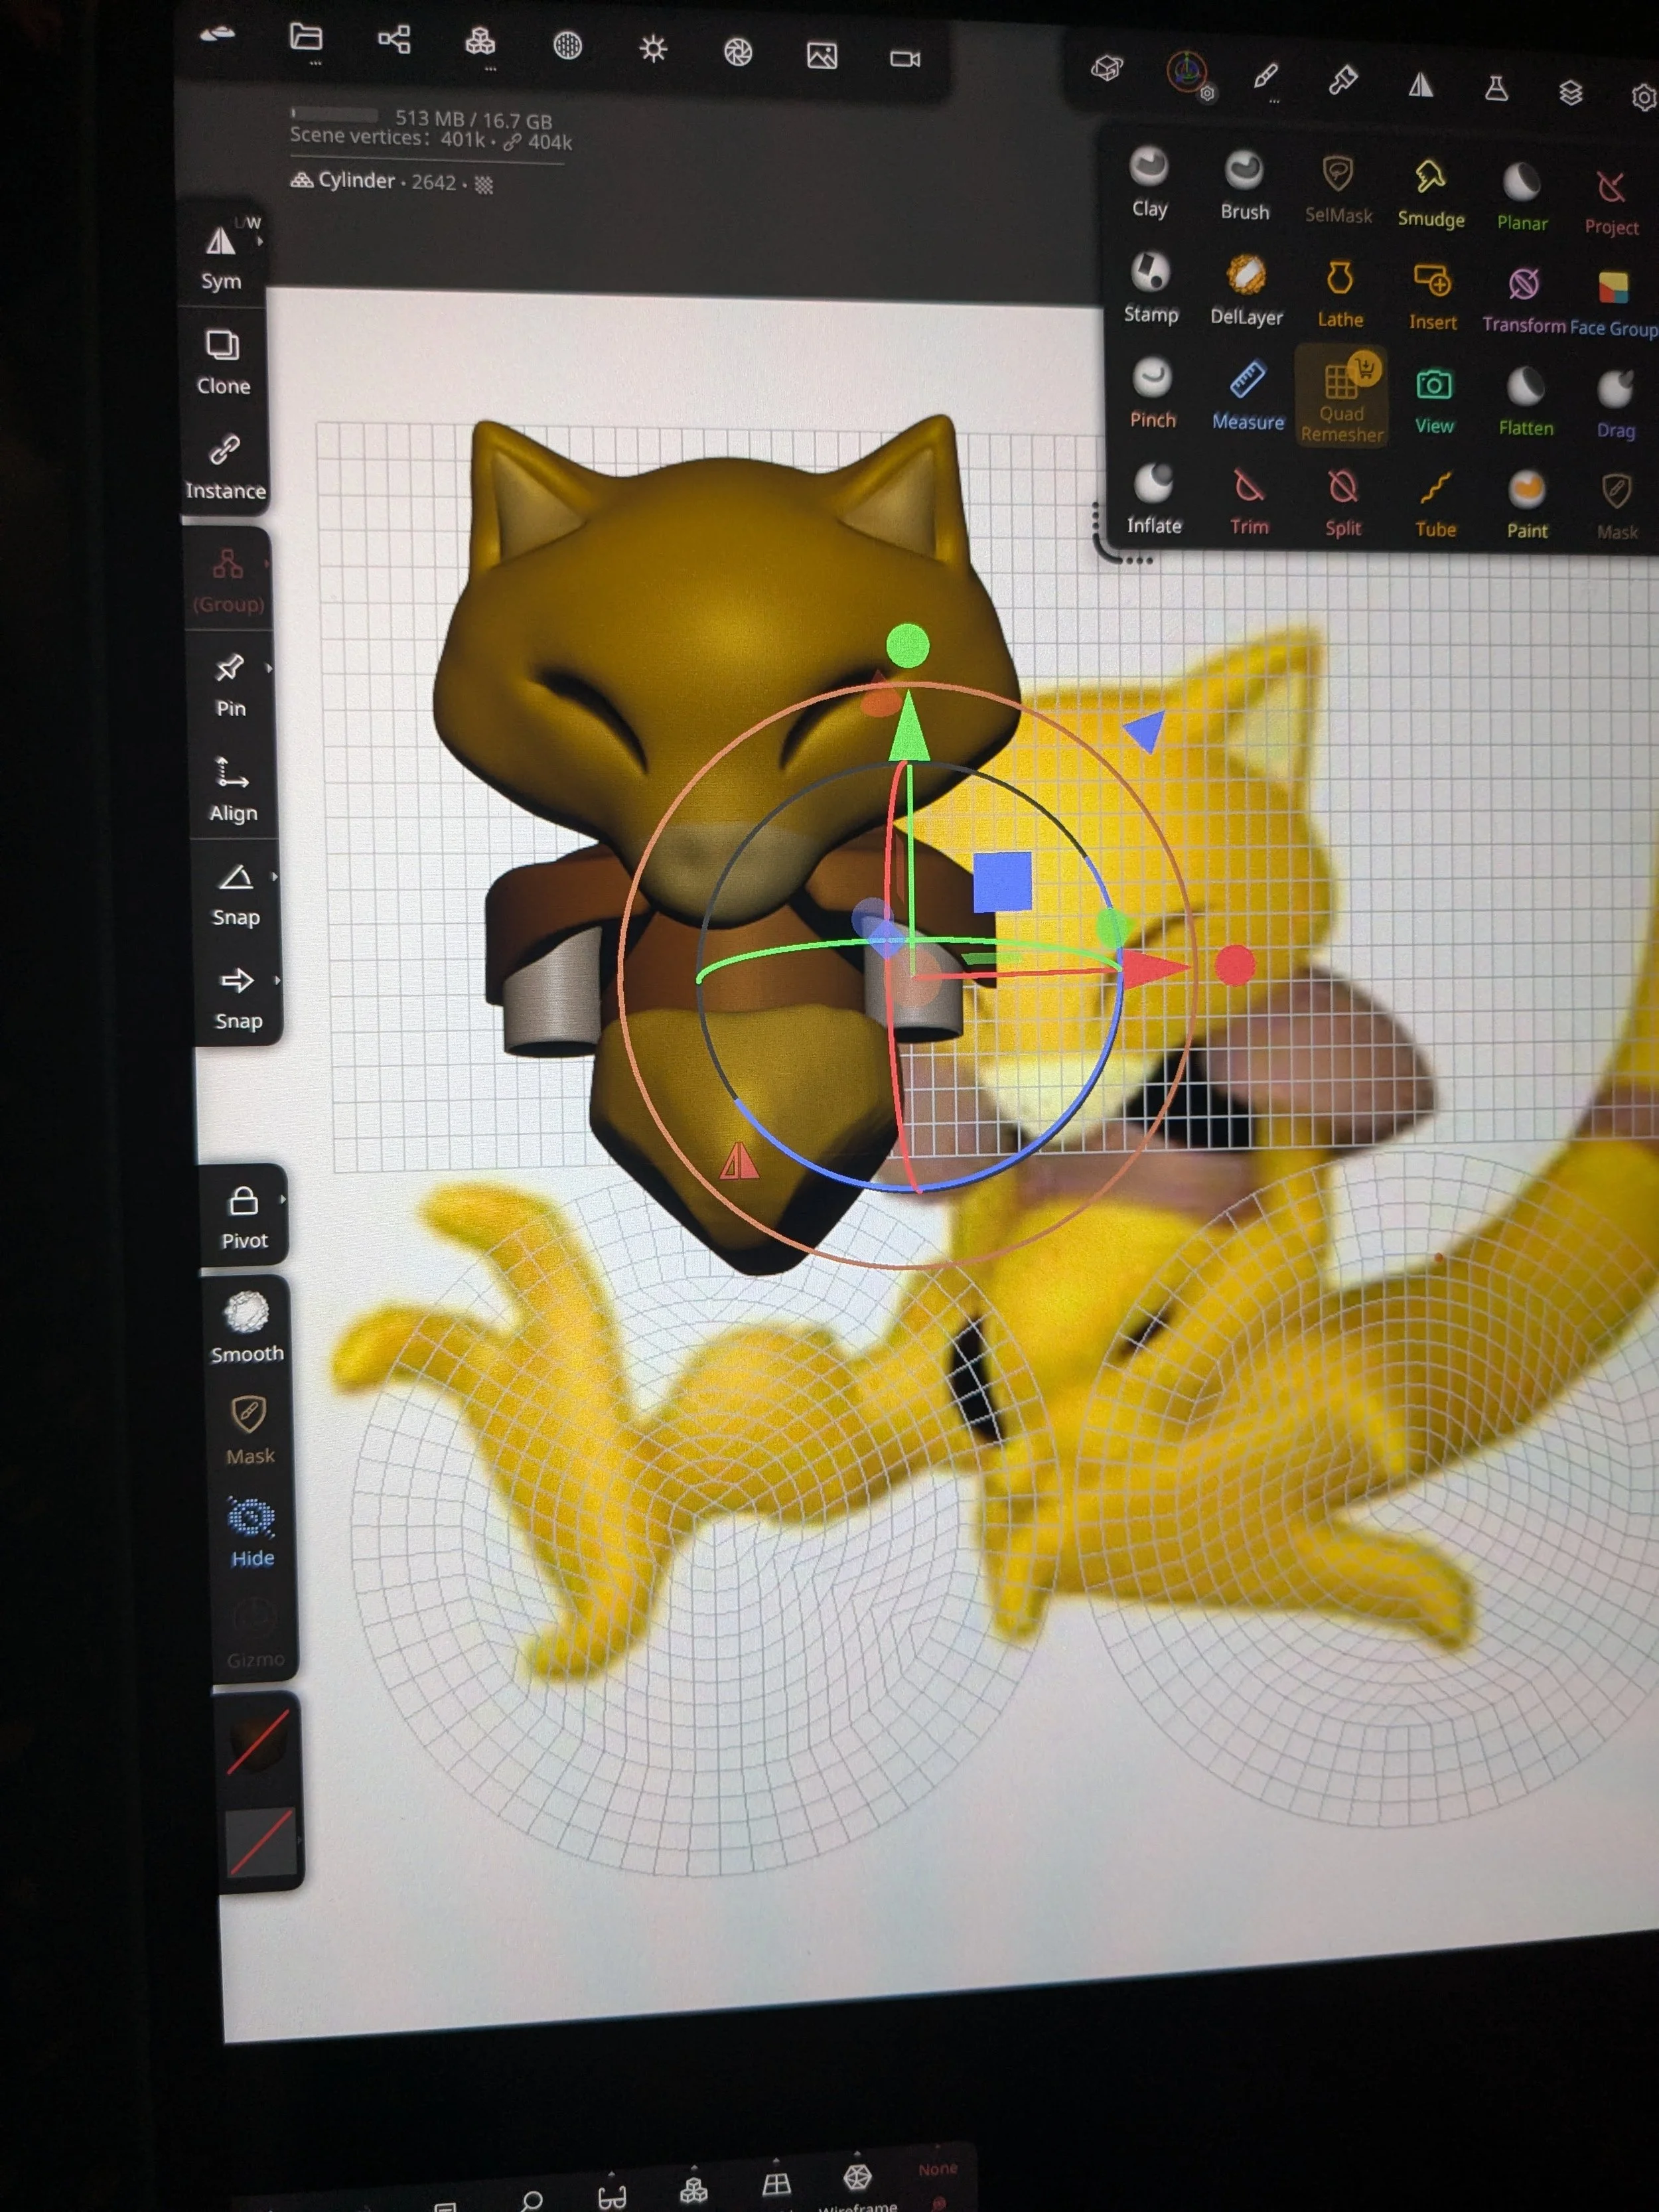The height and width of the screenshot is (2212, 1659).
Task: Select the Flatten tool
Action: (1525, 402)
